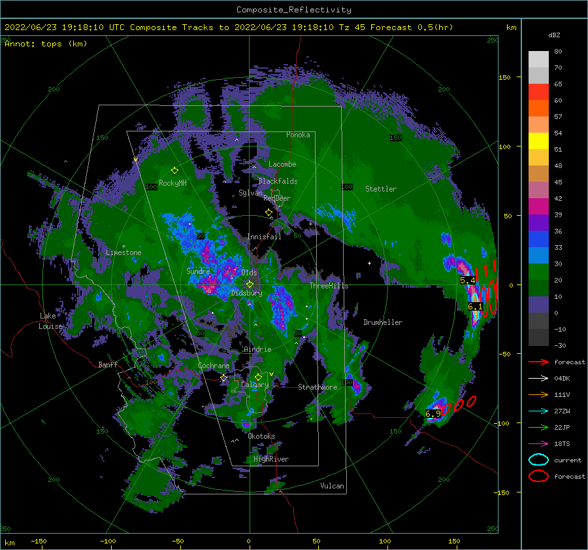Pick the blue 33-36 dBZ swatch

538,239
